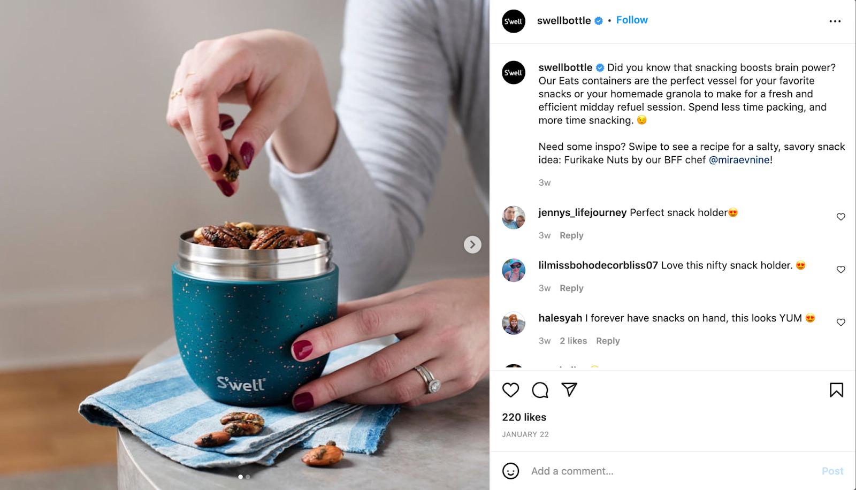
Task: Reply to the halesyah comment
Action: click(x=608, y=341)
